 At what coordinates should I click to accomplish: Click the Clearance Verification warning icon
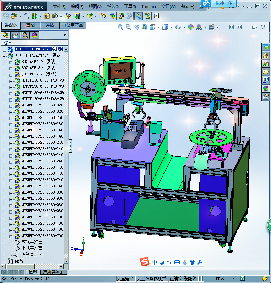click(x=147, y=16)
